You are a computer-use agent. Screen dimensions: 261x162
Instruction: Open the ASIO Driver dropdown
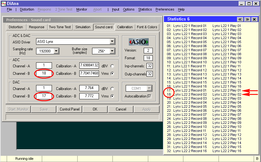[112, 41]
